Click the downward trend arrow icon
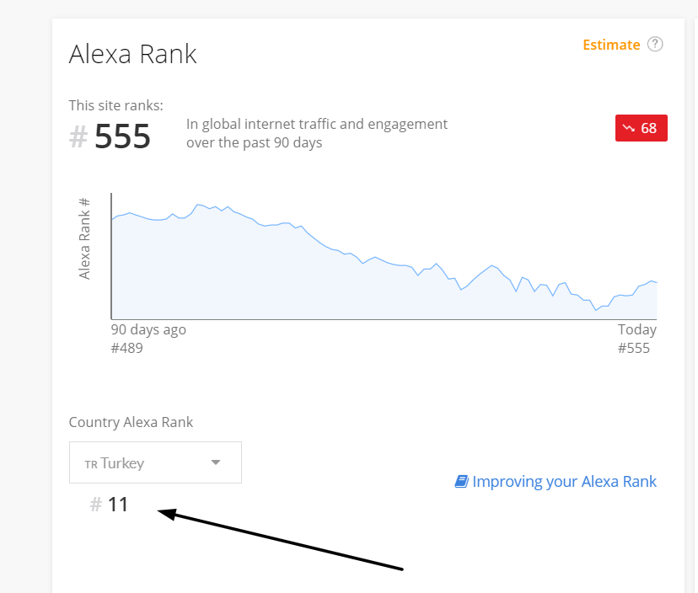This screenshot has width=698, height=593. [629, 128]
